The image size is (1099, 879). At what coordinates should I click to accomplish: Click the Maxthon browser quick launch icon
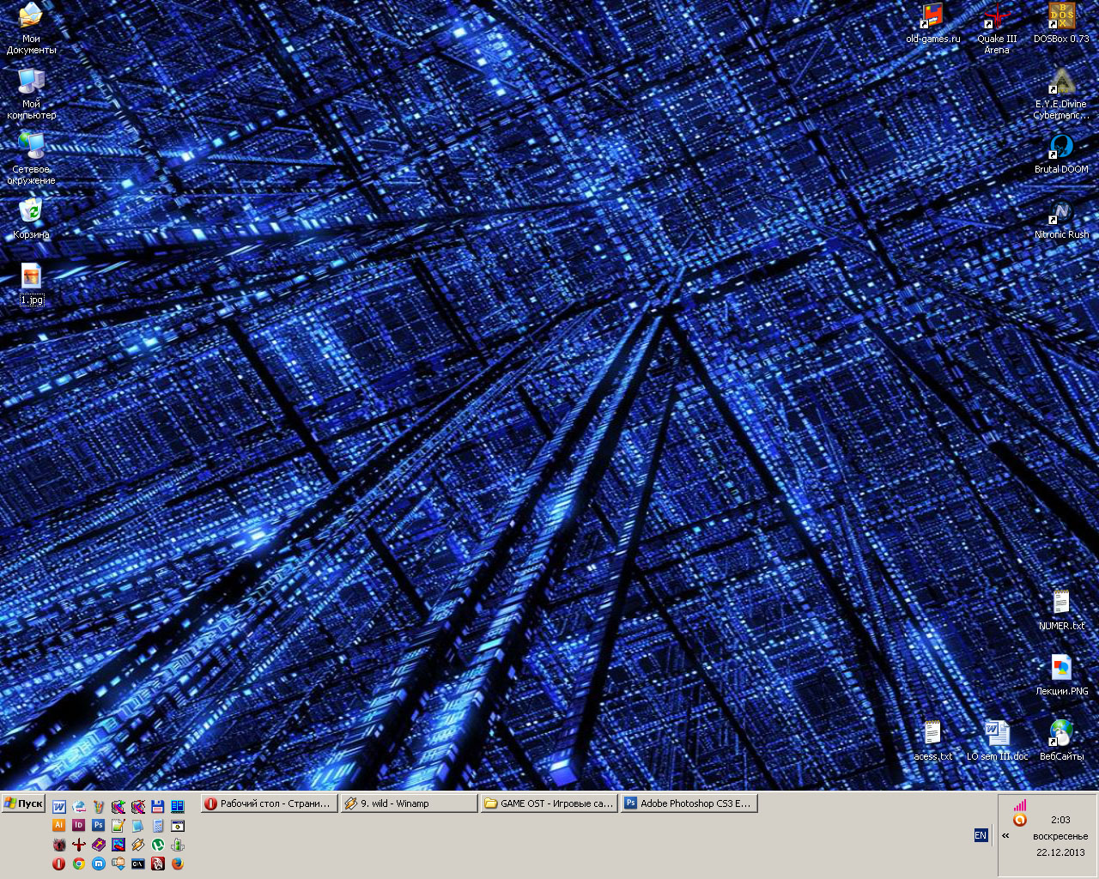[x=98, y=864]
